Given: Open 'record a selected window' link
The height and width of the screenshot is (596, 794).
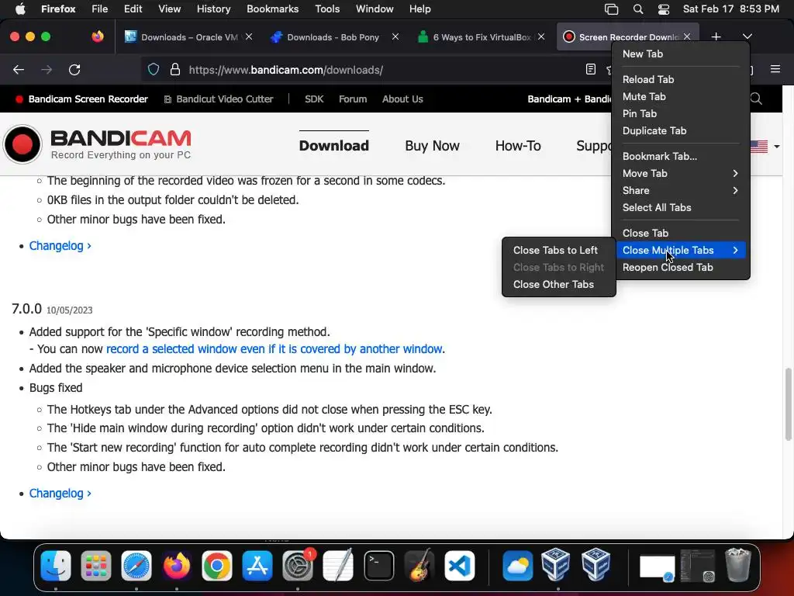Looking at the screenshot, I should 274,349.
